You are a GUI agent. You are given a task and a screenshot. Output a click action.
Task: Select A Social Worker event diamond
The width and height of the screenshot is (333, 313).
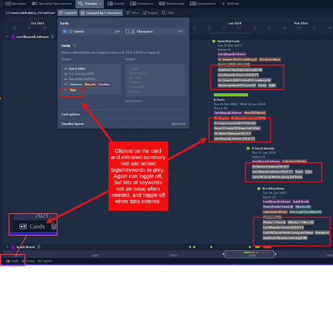(x=248, y=148)
